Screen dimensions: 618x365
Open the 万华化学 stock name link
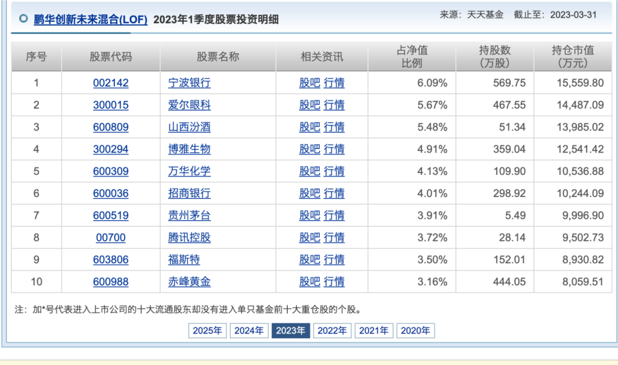(x=189, y=171)
